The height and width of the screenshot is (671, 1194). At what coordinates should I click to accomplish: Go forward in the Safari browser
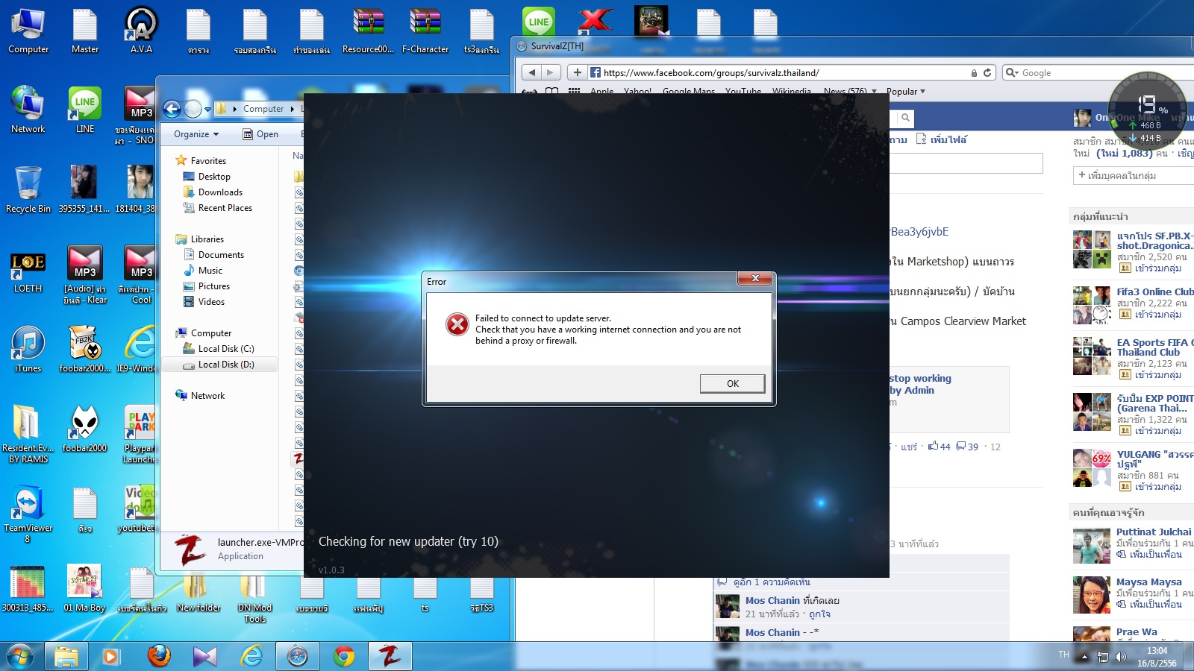(551, 72)
